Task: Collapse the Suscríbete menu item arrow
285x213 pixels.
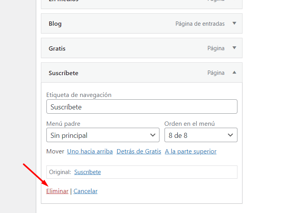Action: pyautogui.click(x=234, y=72)
